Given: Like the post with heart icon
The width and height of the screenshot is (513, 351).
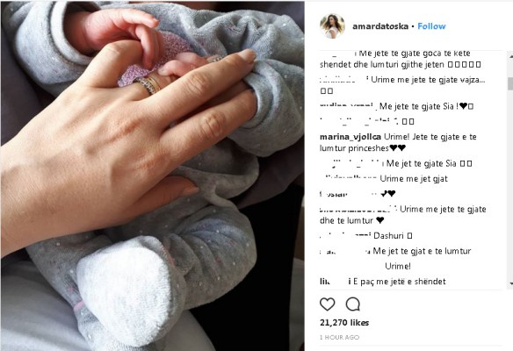Looking at the screenshot, I should 327,304.
